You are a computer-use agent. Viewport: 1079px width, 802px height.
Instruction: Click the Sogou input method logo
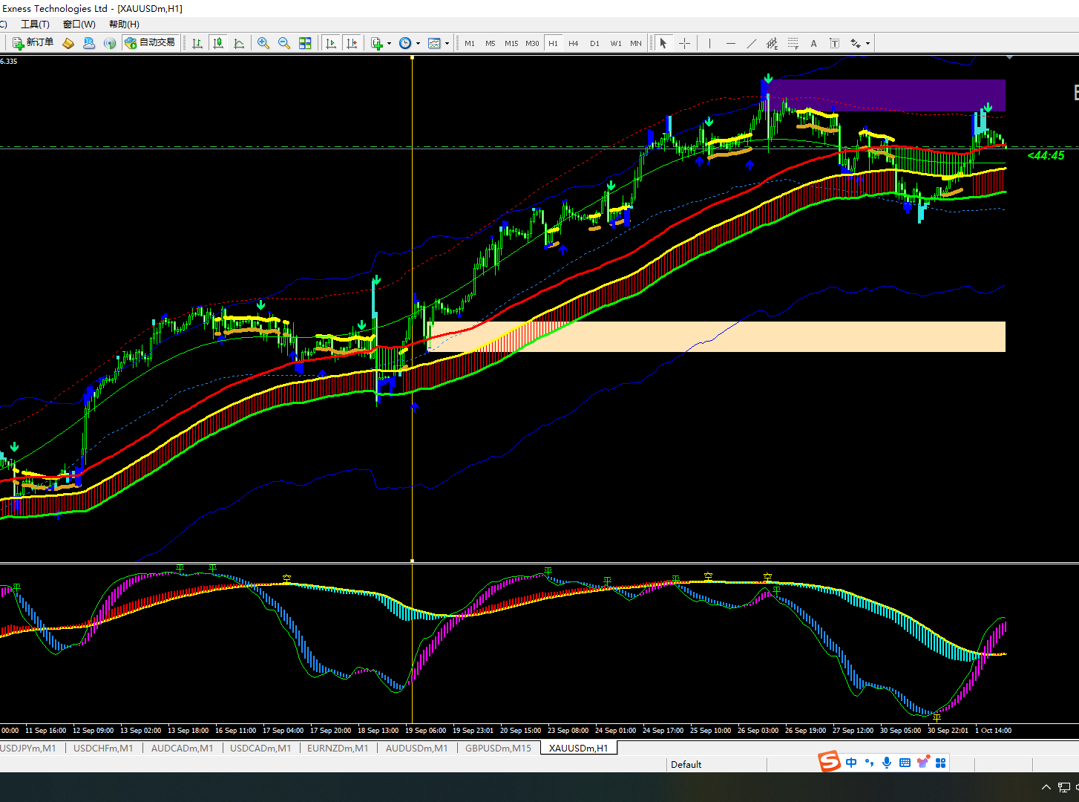[x=829, y=762]
